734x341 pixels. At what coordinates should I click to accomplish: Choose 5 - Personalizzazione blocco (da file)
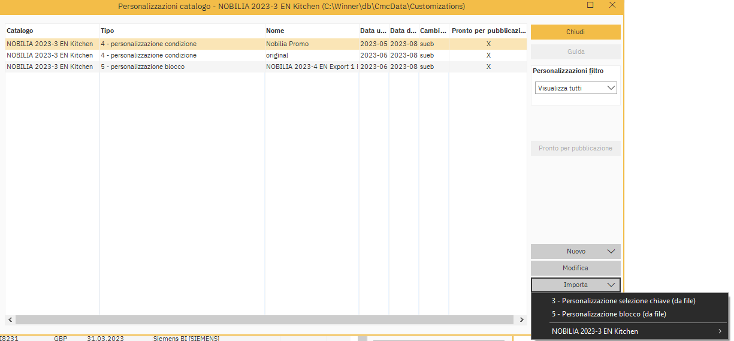(x=609, y=314)
